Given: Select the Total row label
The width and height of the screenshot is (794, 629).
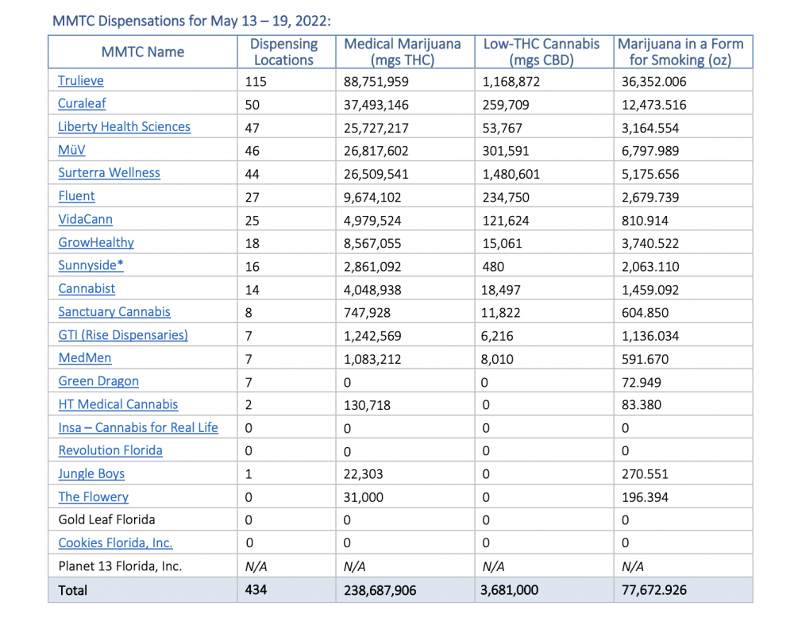Looking at the screenshot, I should coord(73,591).
